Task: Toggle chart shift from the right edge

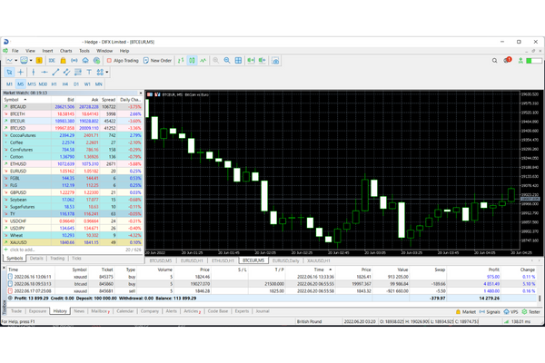Action: pyautogui.click(x=263, y=61)
